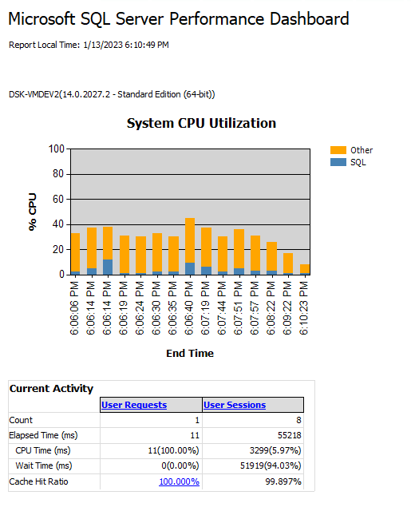Click the 51919(94.03%) wait time value
This screenshot has height=511, width=411.
[271, 465]
